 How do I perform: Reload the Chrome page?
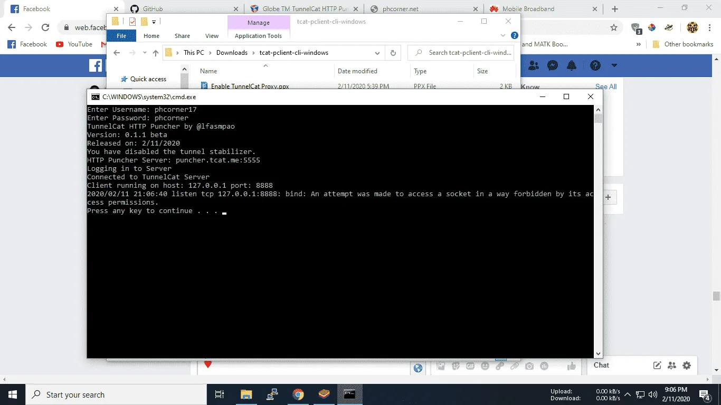[45, 27]
